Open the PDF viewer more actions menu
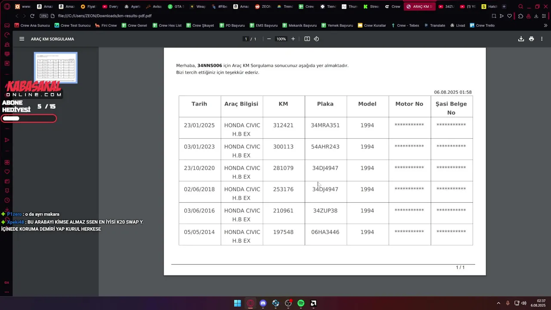Image resolution: width=551 pixels, height=310 pixels. [542, 39]
